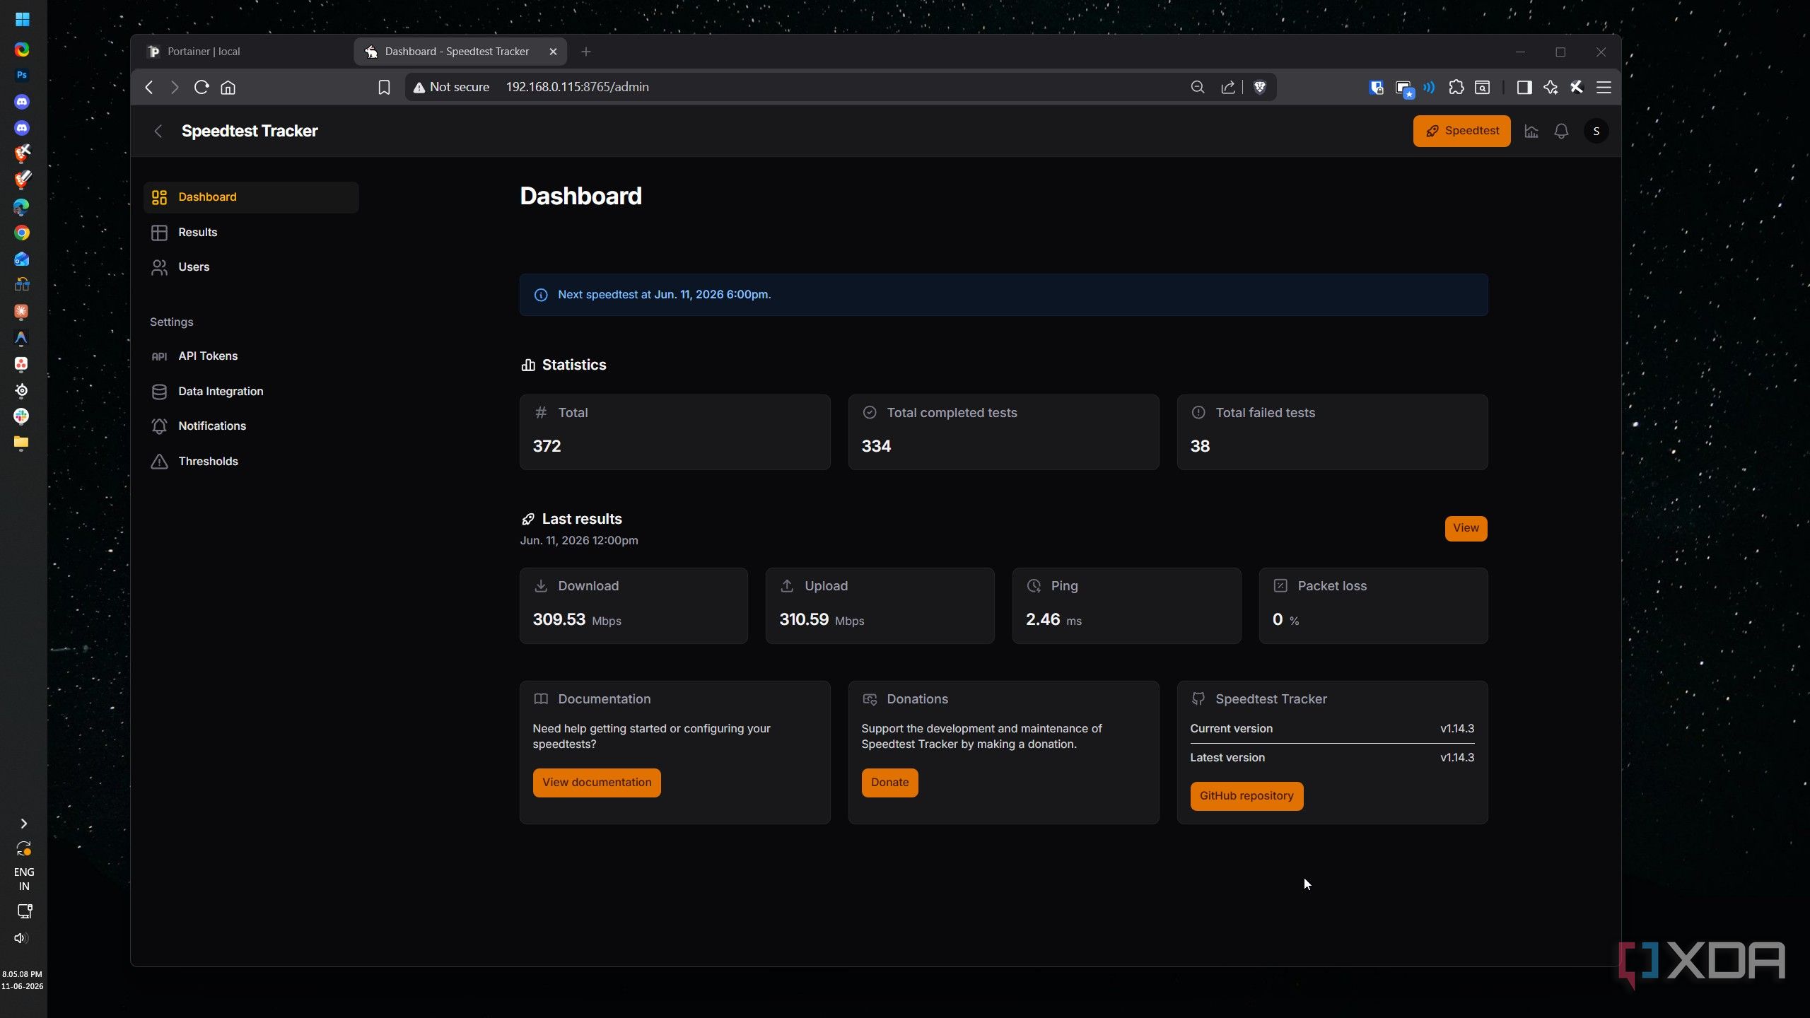Click the Next speedtest info banner
The width and height of the screenshot is (1810, 1018).
pos(1003,295)
